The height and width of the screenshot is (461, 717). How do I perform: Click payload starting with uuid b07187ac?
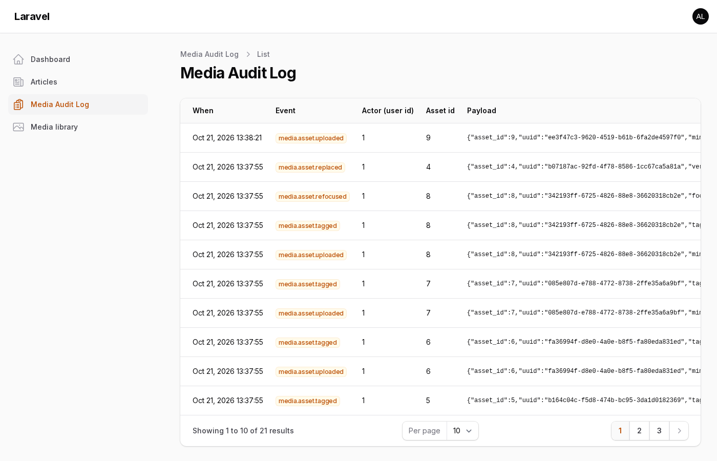pos(584,167)
